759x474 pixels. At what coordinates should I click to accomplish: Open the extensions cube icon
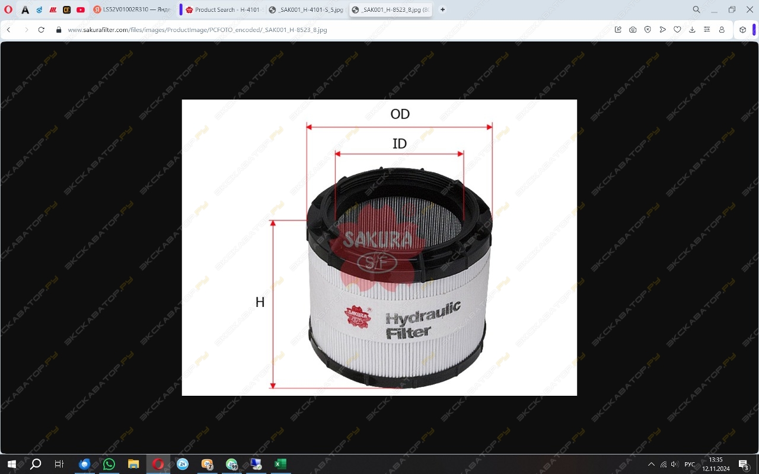click(x=743, y=30)
